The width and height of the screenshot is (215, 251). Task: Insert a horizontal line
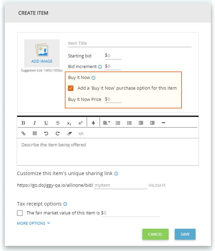(163, 123)
